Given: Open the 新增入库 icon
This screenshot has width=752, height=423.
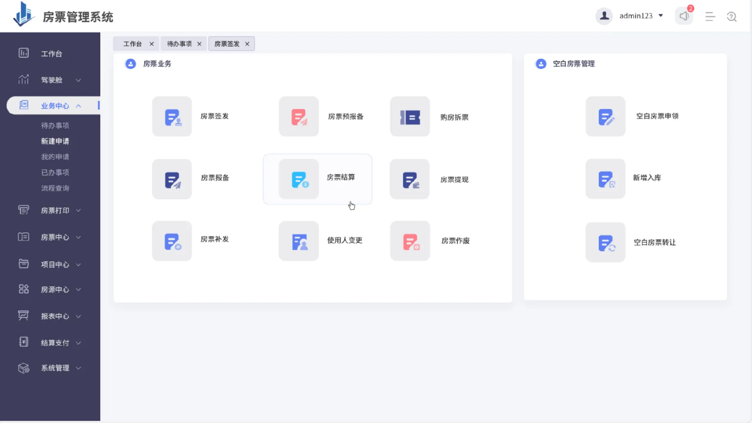Looking at the screenshot, I should [605, 179].
